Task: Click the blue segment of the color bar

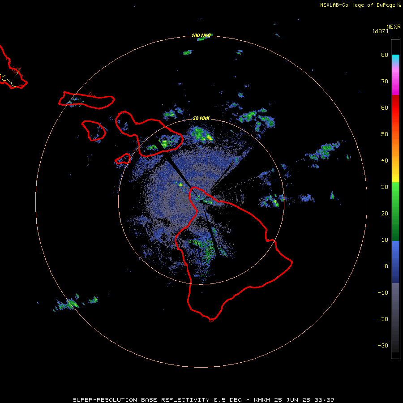Action: (x=395, y=262)
